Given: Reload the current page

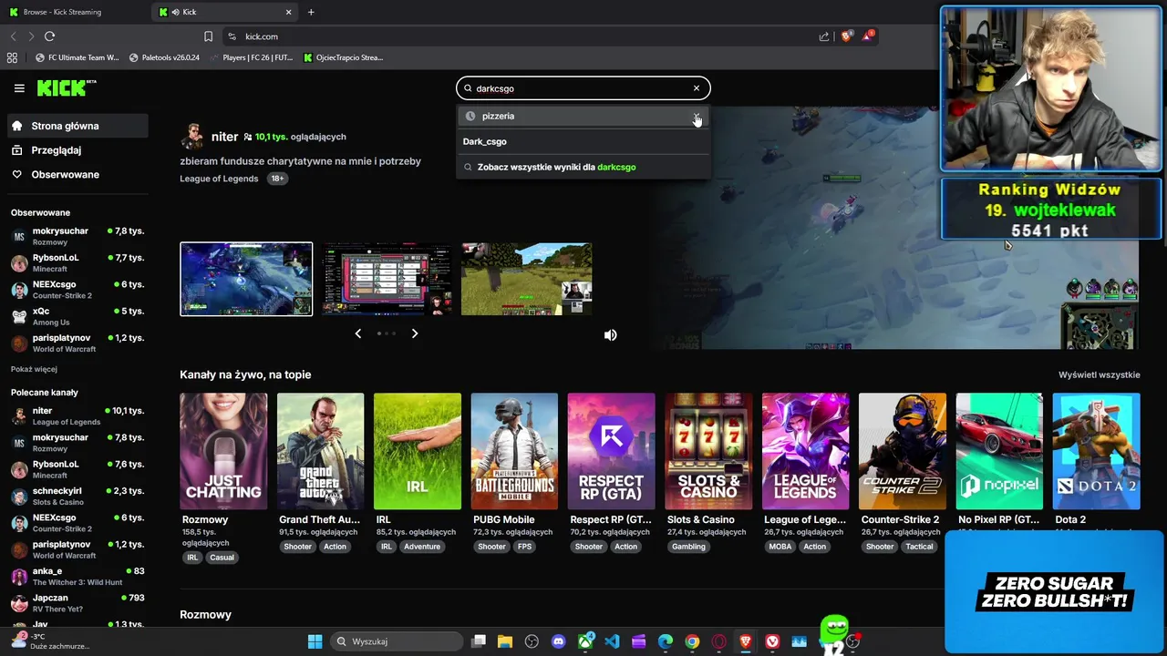Looking at the screenshot, I should (x=49, y=36).
